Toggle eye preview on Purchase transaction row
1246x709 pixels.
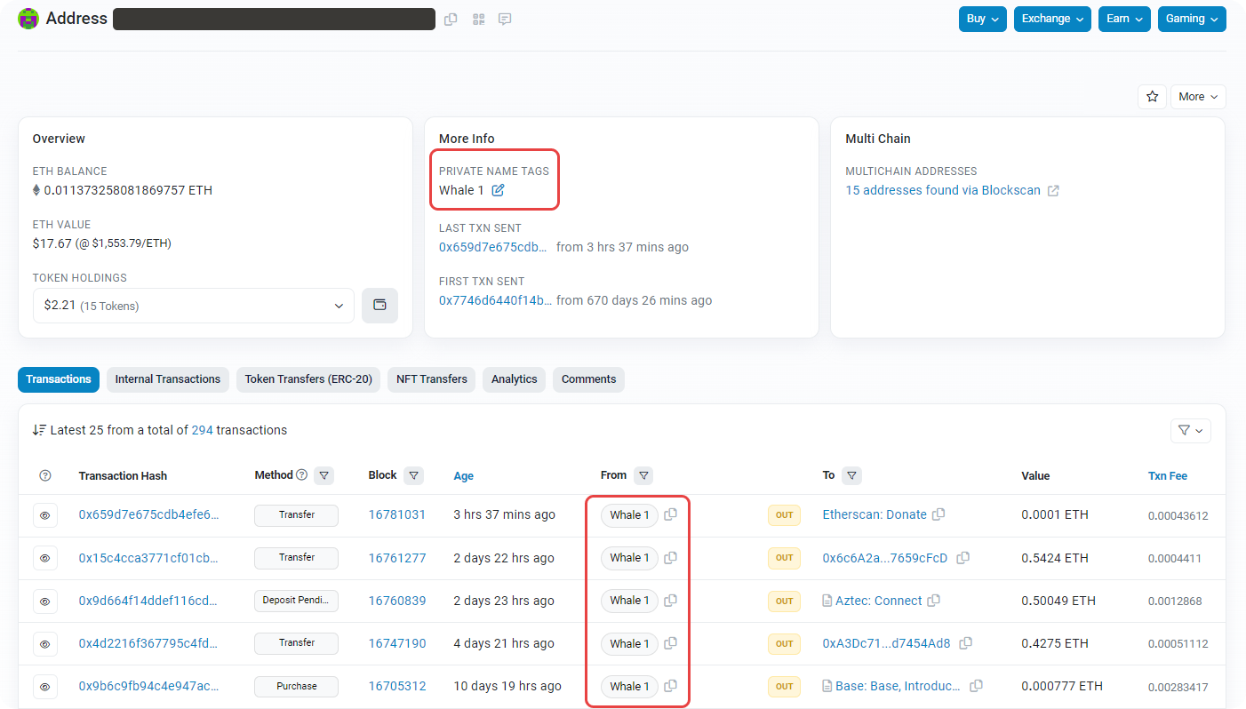45,687
